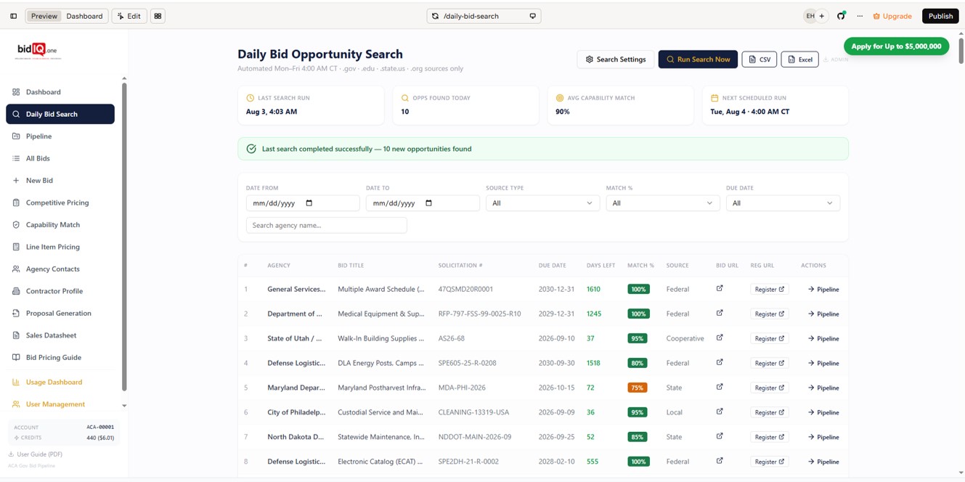
Task: Open bid URL for City of Philadelphia row
Action: tap(720, 412)
